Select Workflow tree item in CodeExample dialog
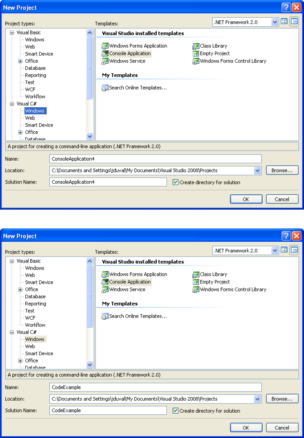This screenshot has width=304, height=438. click(35, 325)
